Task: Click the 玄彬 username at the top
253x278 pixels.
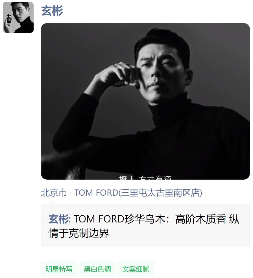Action: click(x=52, y=11)
